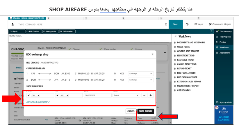Image resolution: width=239 pixels, height=129 pixels.
Task: Collapse the ONAGBV PNR header chevron
Action: pos(165,53)
